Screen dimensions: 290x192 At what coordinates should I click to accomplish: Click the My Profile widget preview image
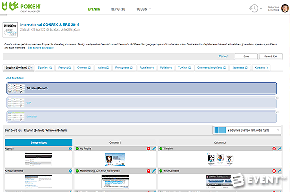click(115, 159)
